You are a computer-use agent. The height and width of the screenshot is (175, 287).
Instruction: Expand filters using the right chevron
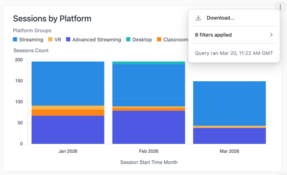[x=271, y=35]
